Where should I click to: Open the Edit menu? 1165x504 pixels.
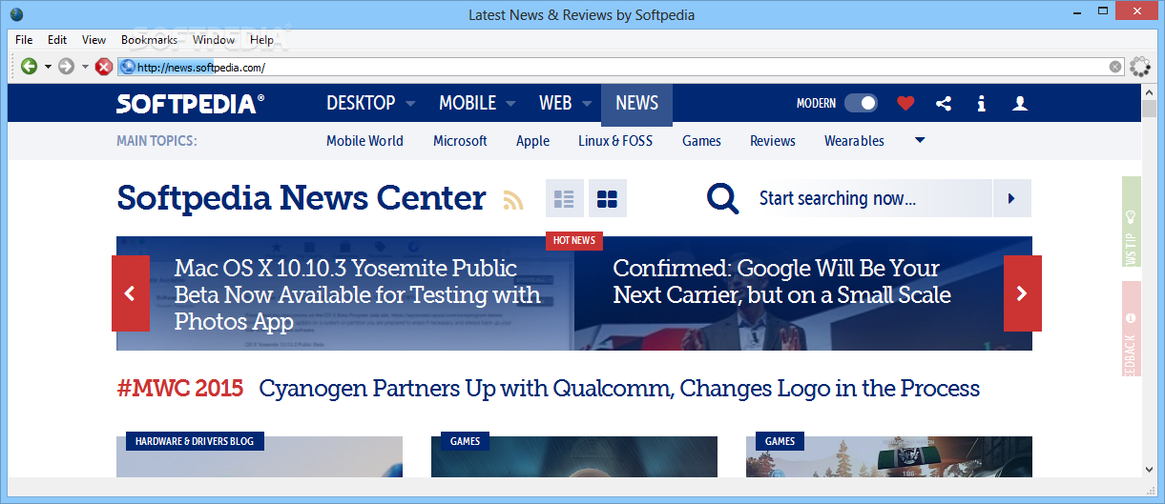pyautogui.click(x=57, y=40)
